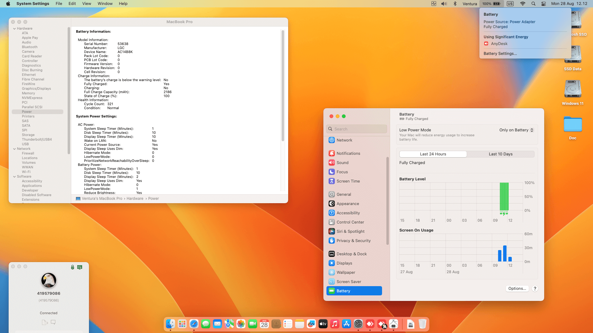This screenshot has height=333, width=593.
Task: Open the Window menu in the menu bar
Action: pyautogui.click(x=105, y=3)
